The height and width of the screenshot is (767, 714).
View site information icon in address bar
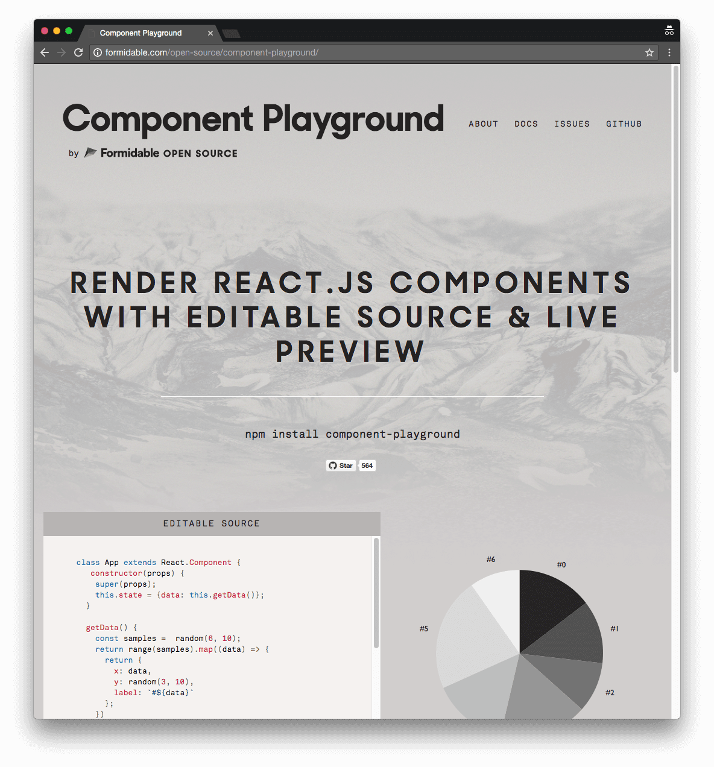[98, 52]
